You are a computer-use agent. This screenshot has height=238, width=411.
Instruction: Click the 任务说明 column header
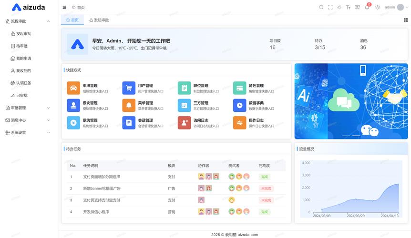[91, 166]
